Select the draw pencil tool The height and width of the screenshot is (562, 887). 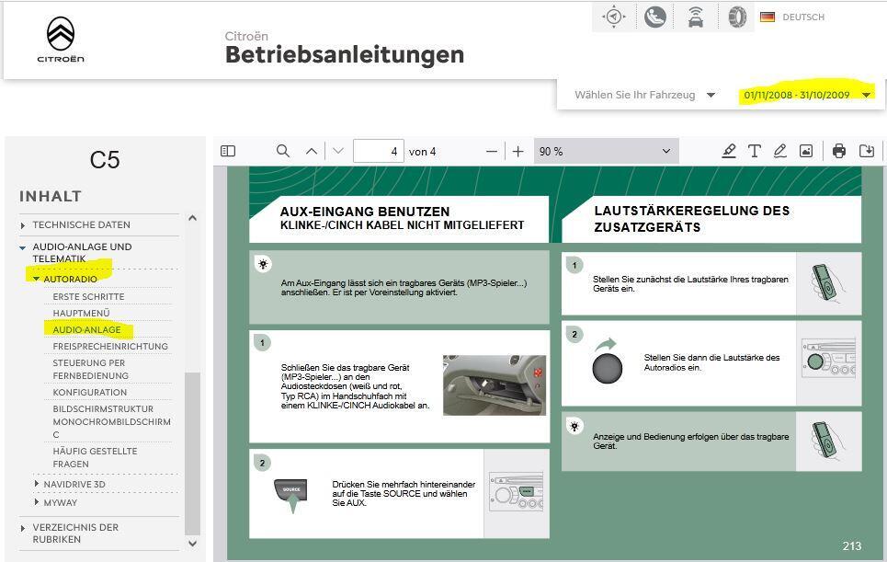click(780, 151)
